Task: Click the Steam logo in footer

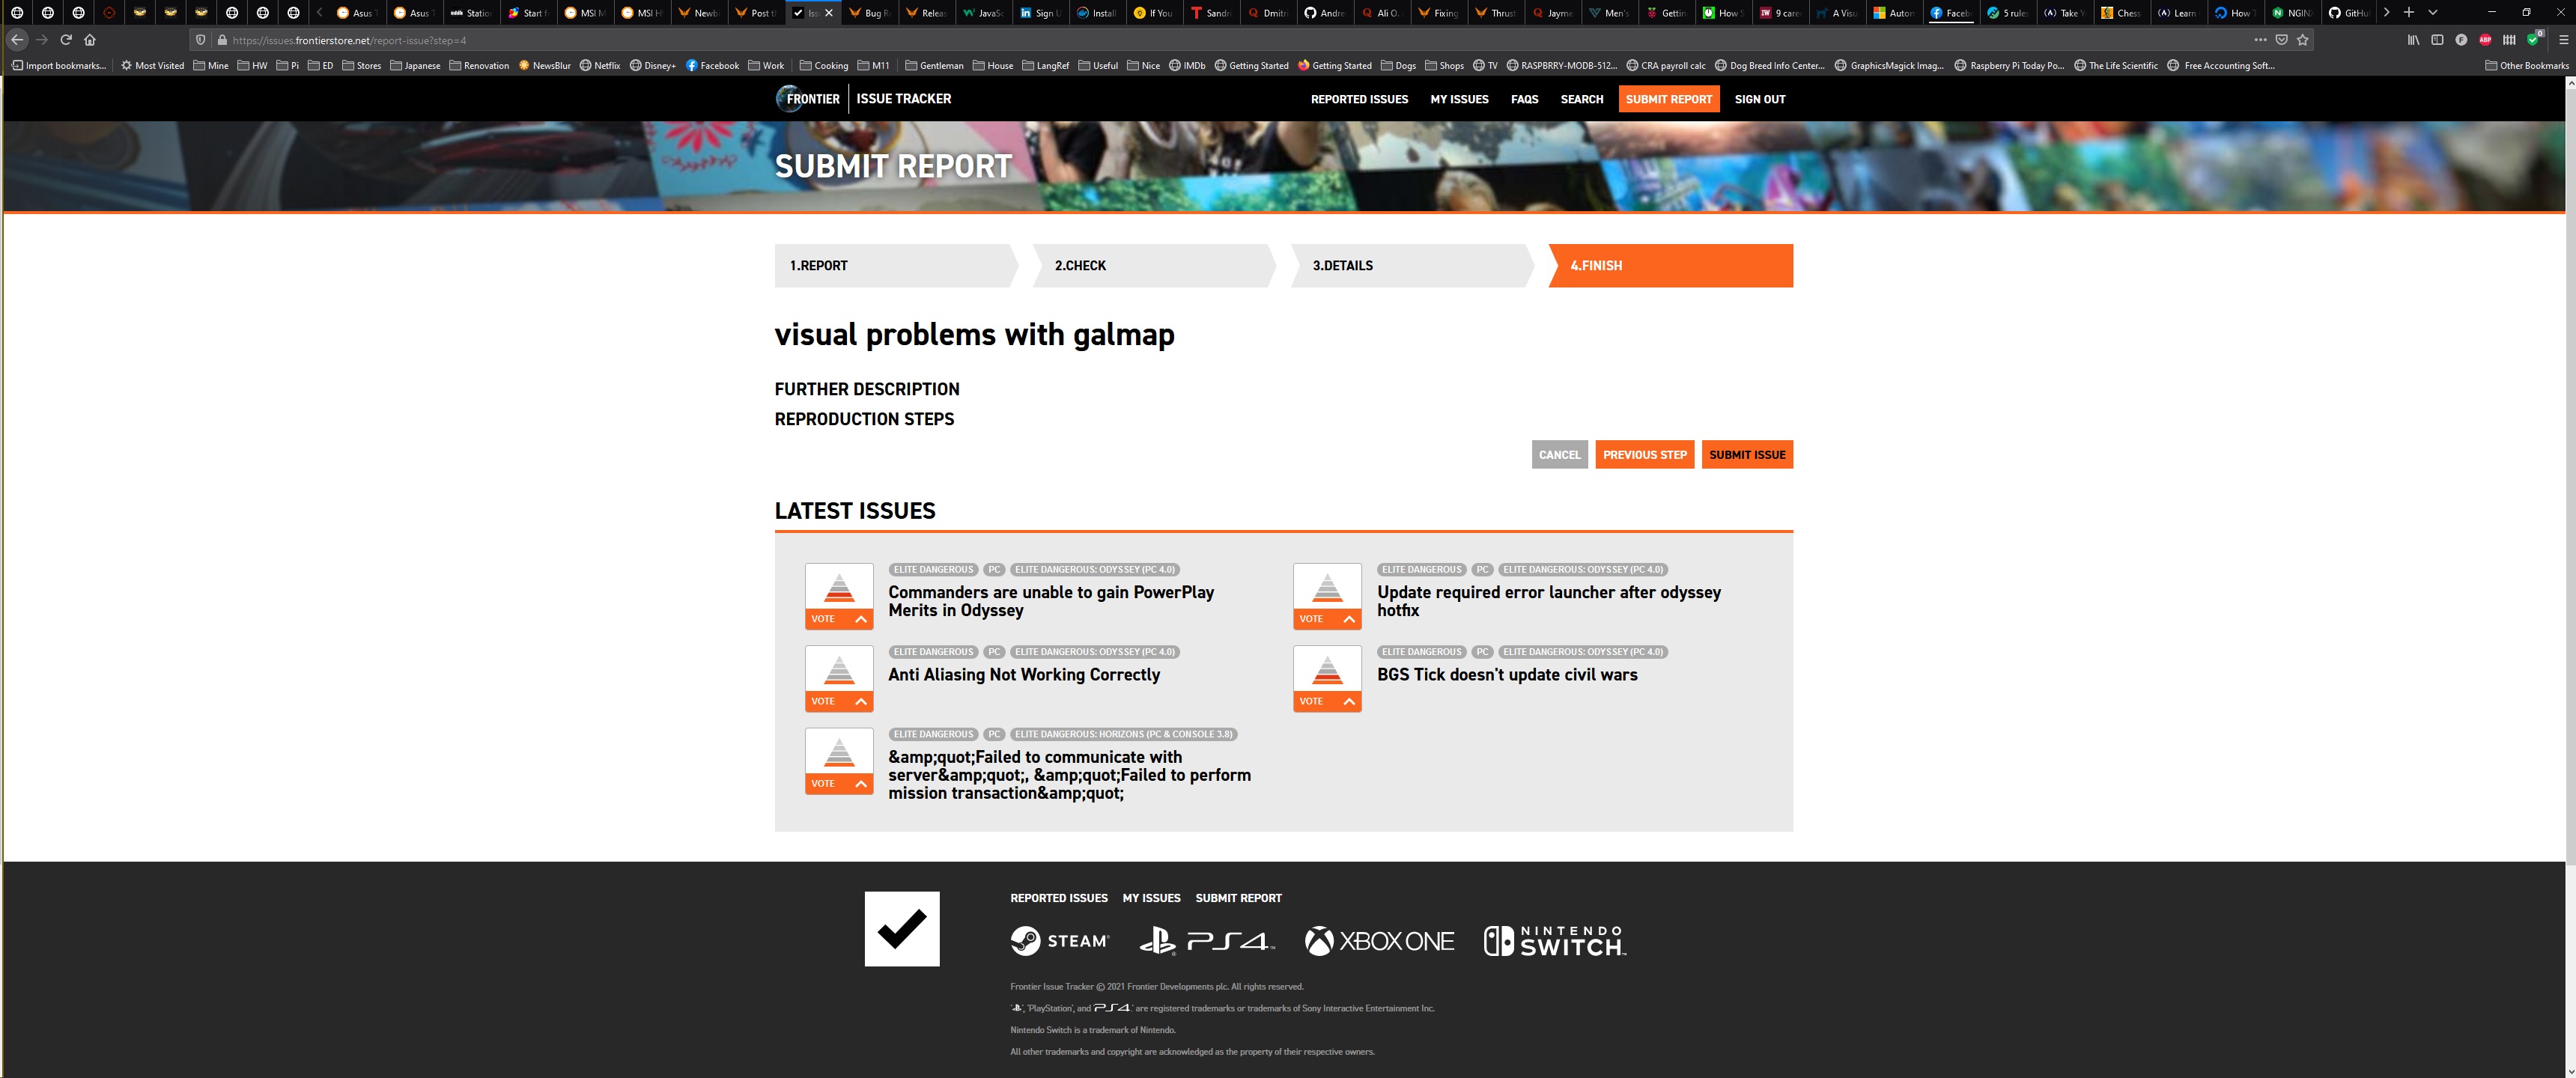Action: pyautogui.click(x=1060, y=941)
